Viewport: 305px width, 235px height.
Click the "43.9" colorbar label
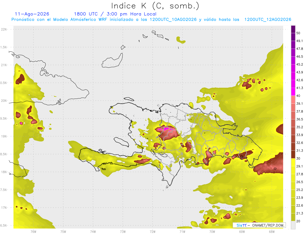[x=300, y=72]
